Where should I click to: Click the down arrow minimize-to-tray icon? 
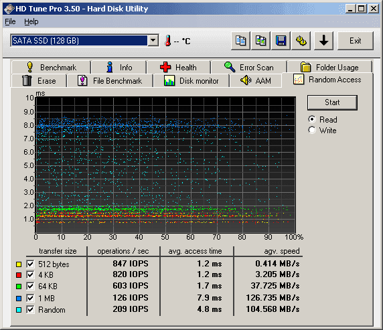[x=323, y=41]
